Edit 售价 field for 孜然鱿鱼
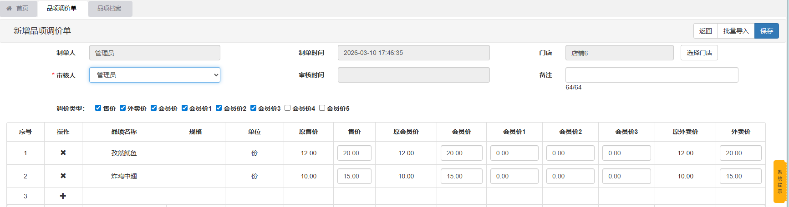The image size is (789, 207). pos(354,153)
